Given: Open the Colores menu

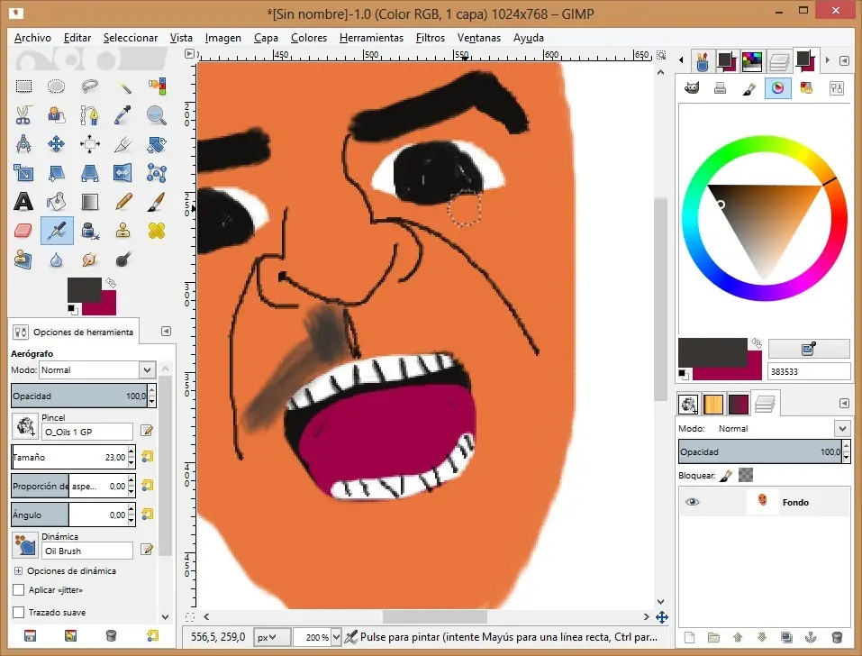Looking at the screenshot, I should (x=308, y=38).
